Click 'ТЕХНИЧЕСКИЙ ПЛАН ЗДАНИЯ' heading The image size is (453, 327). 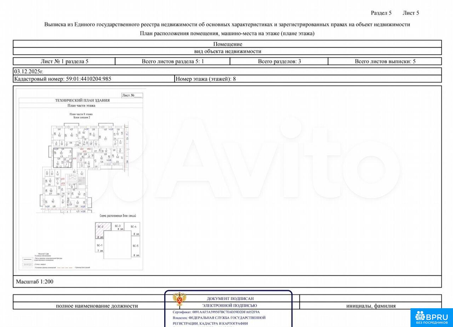point(82,100)
